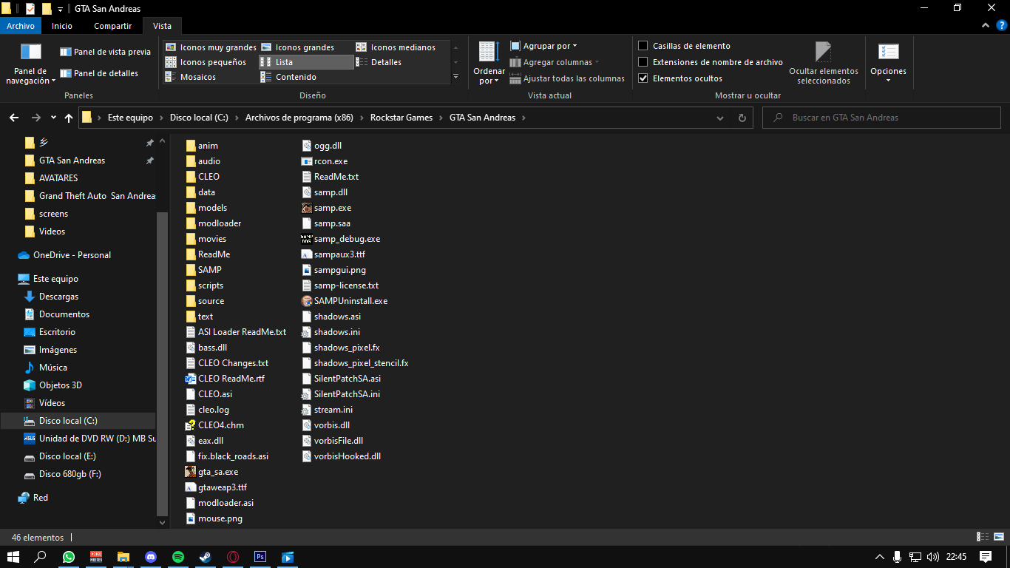Screen dimensions: 1010x568
Task: Open OneDrive - Personal in sidebar
Action: point(72,255)
